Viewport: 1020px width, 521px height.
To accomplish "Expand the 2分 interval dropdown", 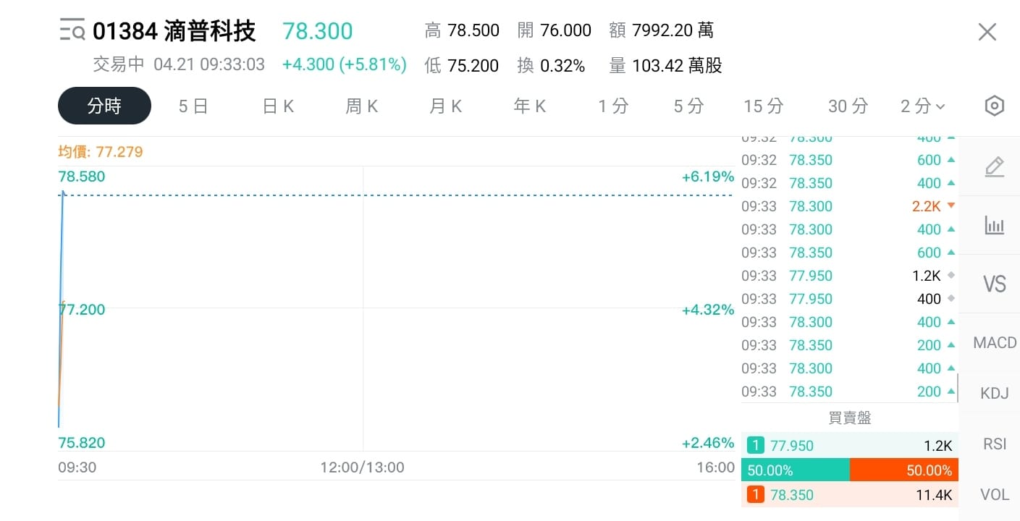I will pyautogui.click(x=922, y=106).
